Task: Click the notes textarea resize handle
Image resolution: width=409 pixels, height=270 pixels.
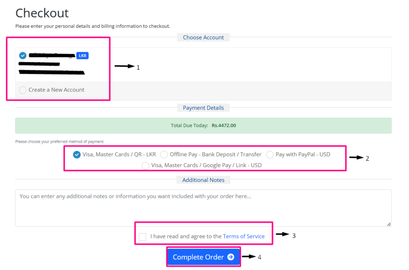Action: click(389, 224)
